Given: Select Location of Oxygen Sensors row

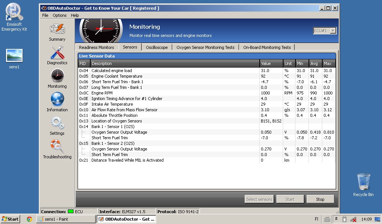Looking at the screenshot, I should (207, 121).
